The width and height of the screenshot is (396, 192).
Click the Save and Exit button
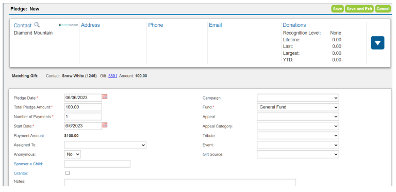click(x=359, y=9)
